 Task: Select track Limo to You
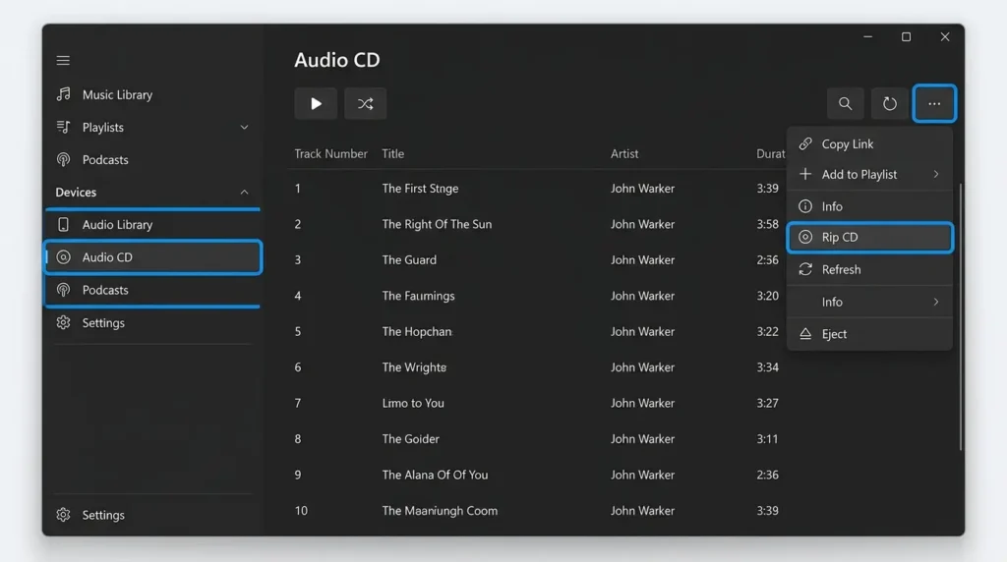click(413, 404)
